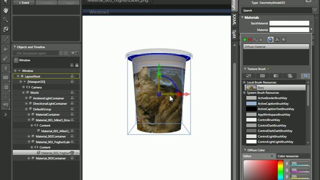The height and width of the screenshot is (180, 320).
Task: Select the Camera tree item
Action: [36, 87]
